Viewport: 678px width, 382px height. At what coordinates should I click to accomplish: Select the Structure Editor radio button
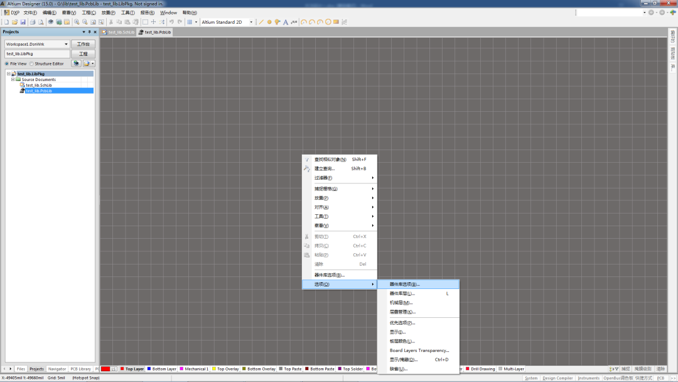point(31,63)
